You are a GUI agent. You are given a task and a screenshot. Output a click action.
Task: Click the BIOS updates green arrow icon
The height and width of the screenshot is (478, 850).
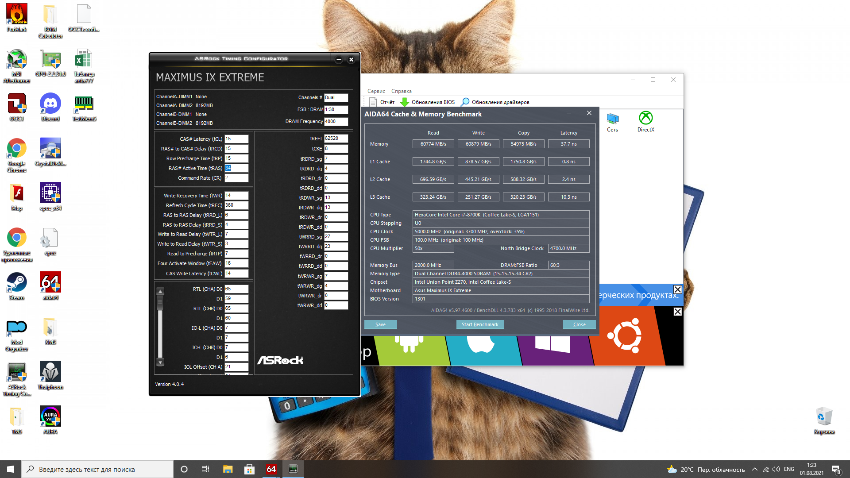coord(404,102)
